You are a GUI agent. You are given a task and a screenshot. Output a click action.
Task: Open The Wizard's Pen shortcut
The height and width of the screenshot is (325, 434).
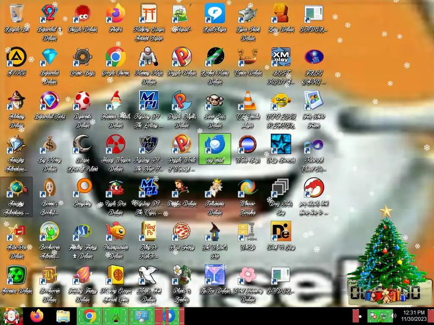[215, 240]
